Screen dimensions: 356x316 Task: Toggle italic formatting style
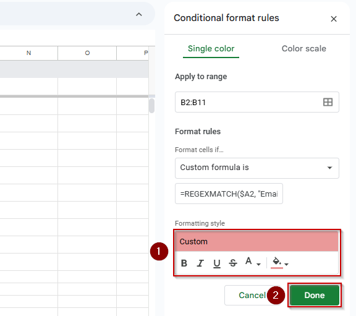200,263
